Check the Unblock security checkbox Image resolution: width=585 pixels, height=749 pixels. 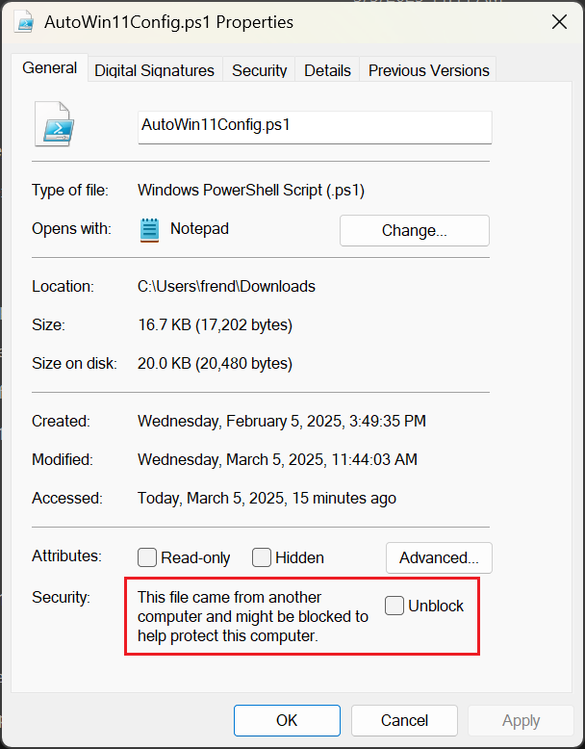(x=394, y=606)
